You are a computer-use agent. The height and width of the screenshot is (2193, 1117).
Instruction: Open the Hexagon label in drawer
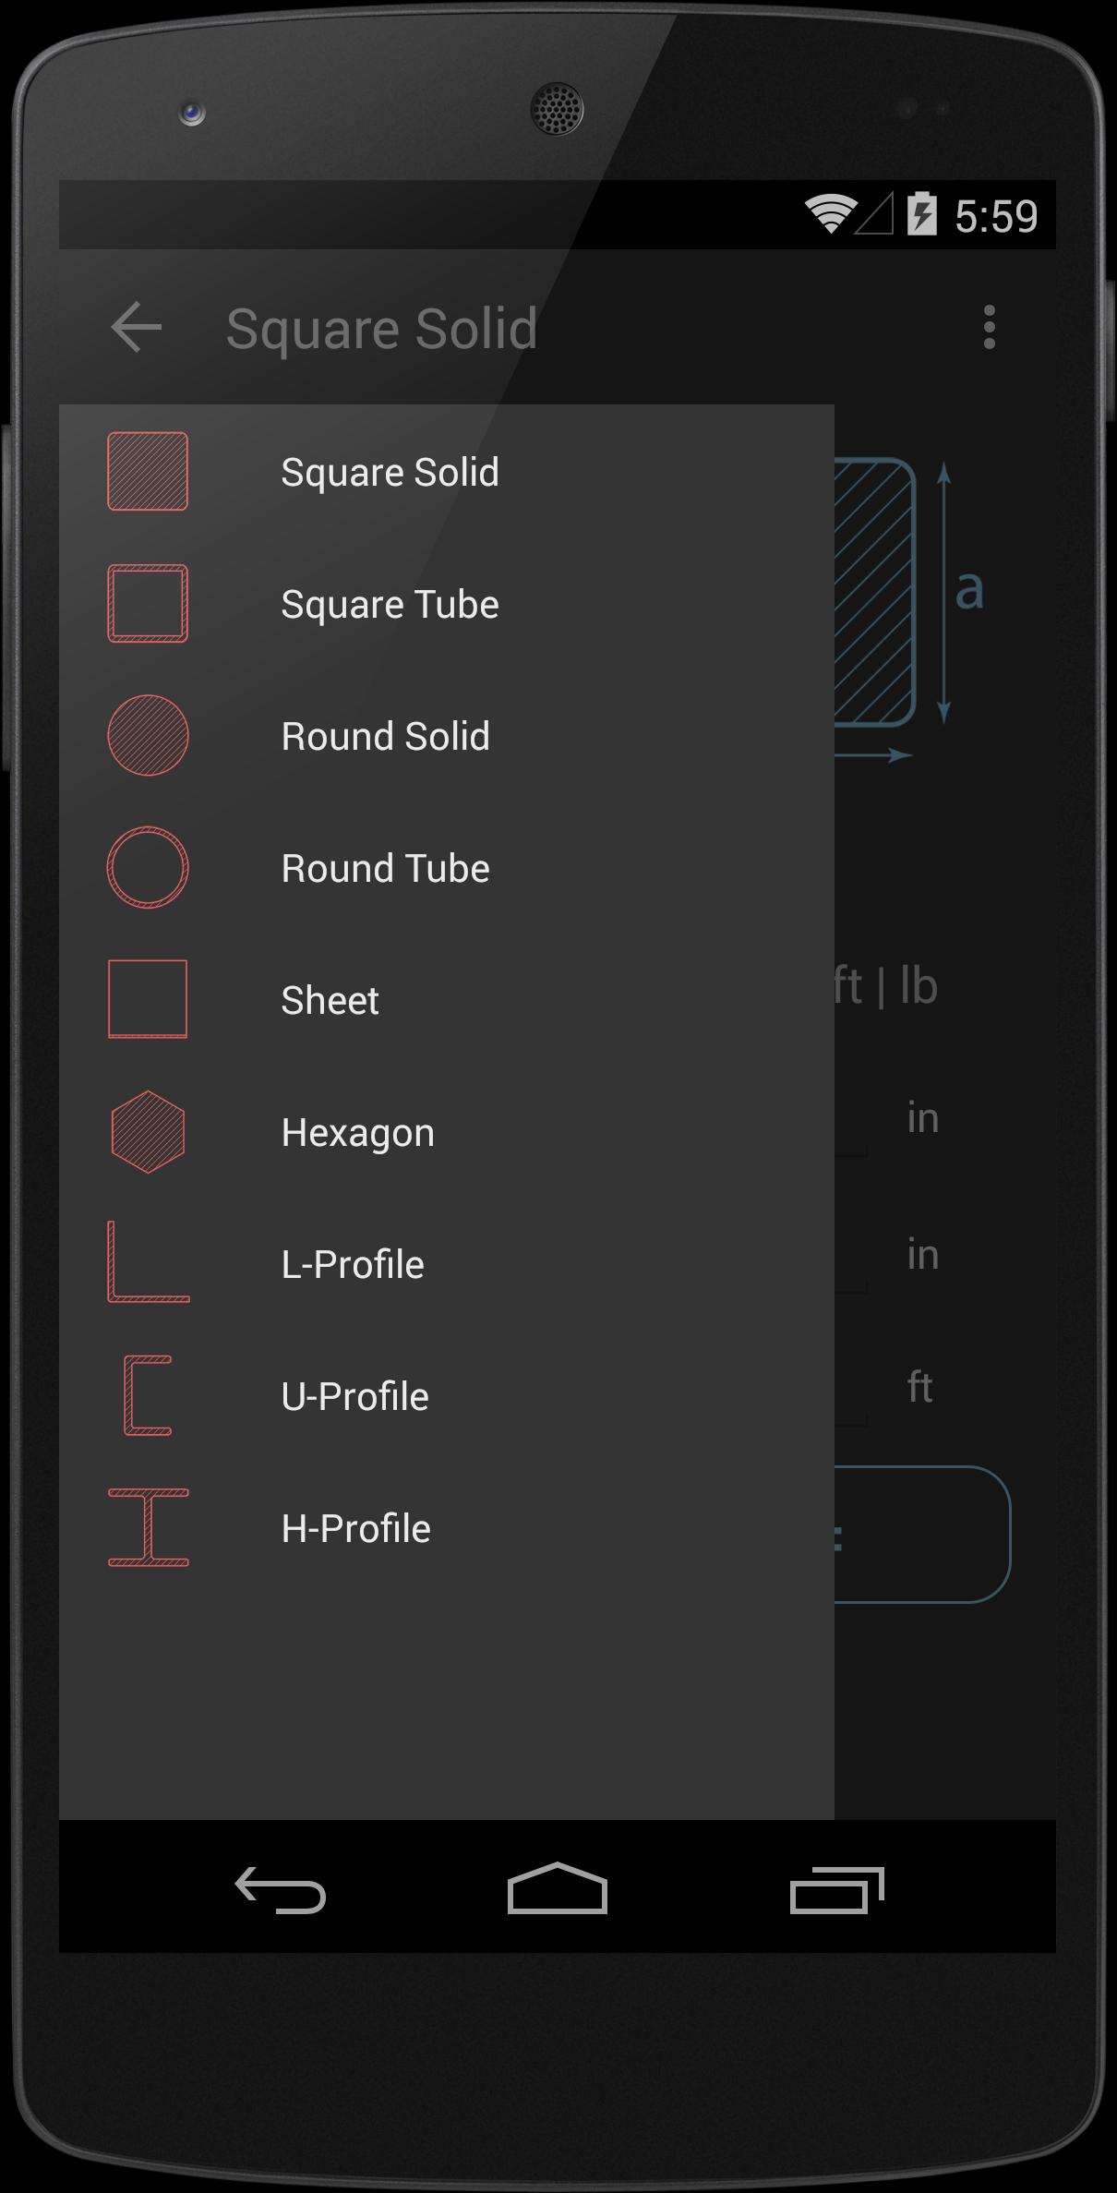point(357,1133)
